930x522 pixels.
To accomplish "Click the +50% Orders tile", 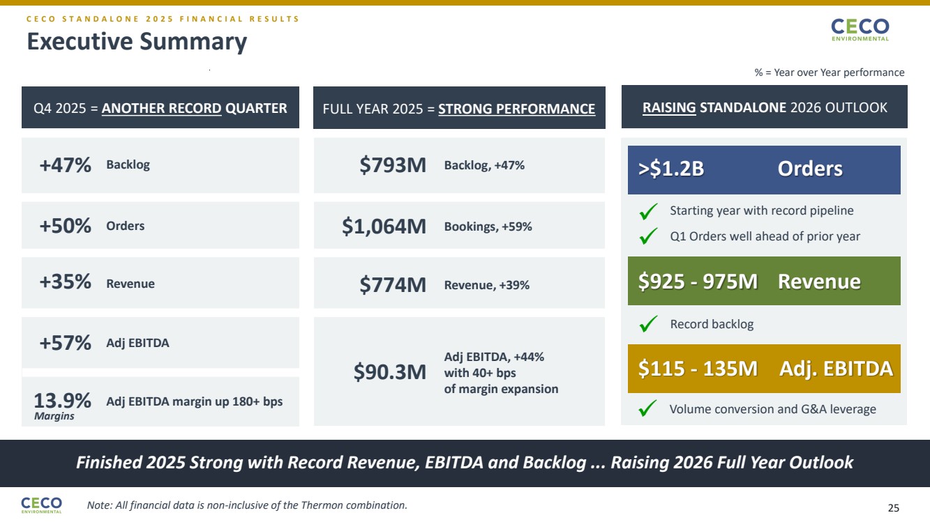I will click(x=160, y=226).
